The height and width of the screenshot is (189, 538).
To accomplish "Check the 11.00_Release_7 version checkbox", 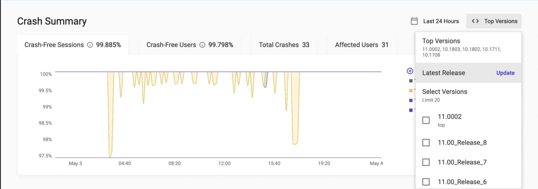I will click(x=426, y=162).
